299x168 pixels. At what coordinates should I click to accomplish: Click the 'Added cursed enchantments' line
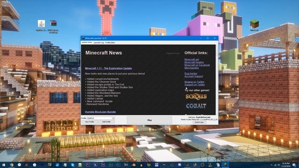102,79
